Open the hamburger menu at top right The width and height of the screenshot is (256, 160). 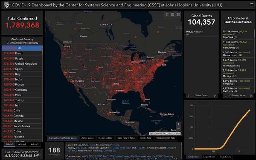tap(252, 5)
